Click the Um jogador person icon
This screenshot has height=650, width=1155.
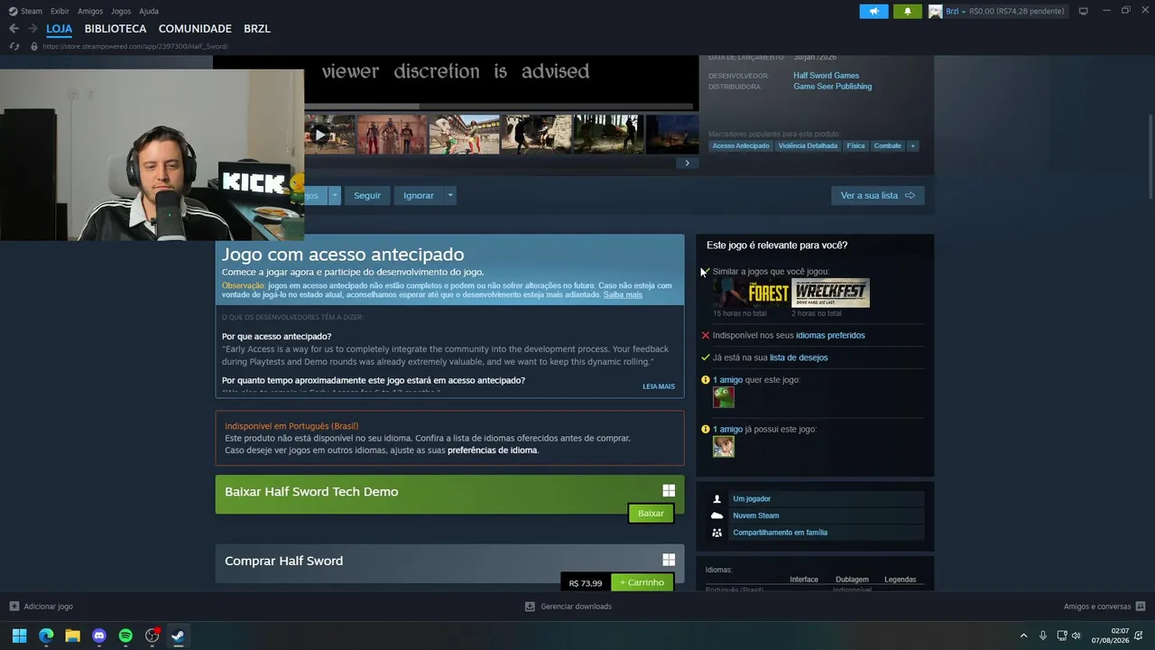click(x=717, y=498)
